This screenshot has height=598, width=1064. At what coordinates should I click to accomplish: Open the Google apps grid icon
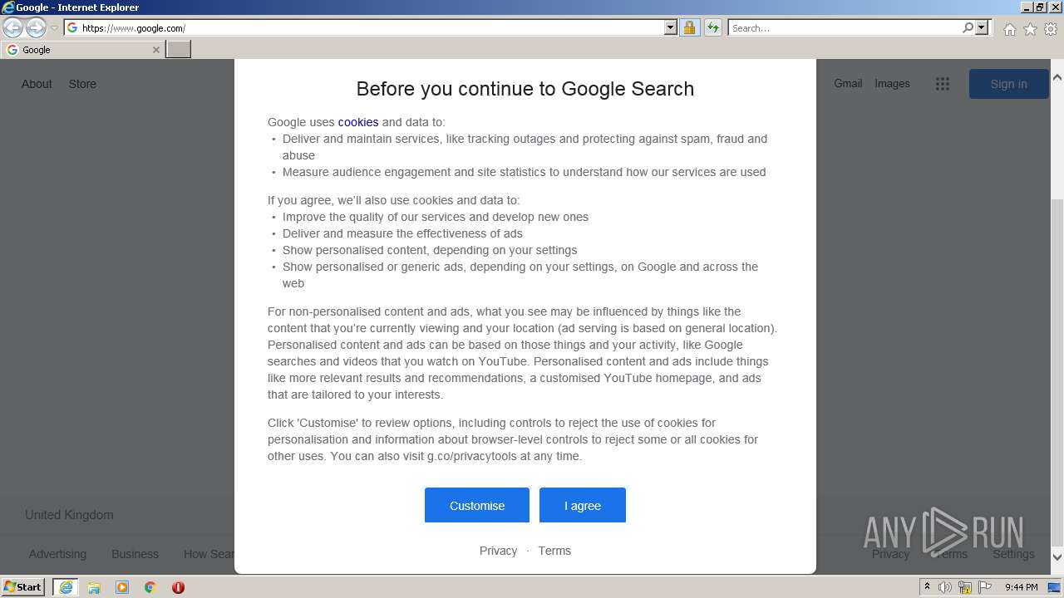[x=942, y=84]
